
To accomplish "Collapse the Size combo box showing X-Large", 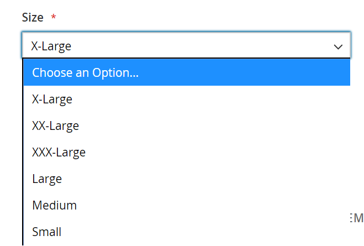I will pyautogui.click(x=186, y=46).
